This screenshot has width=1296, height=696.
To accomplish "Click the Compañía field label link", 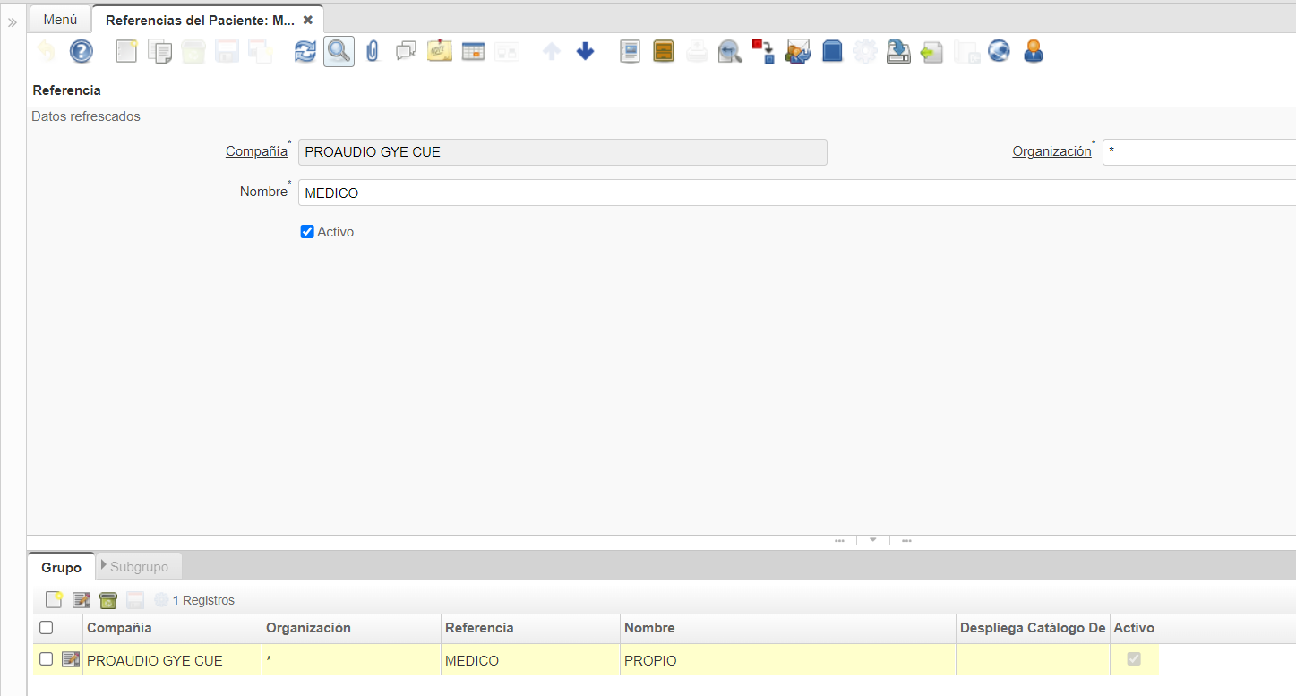I will click(x=256, y=151).
